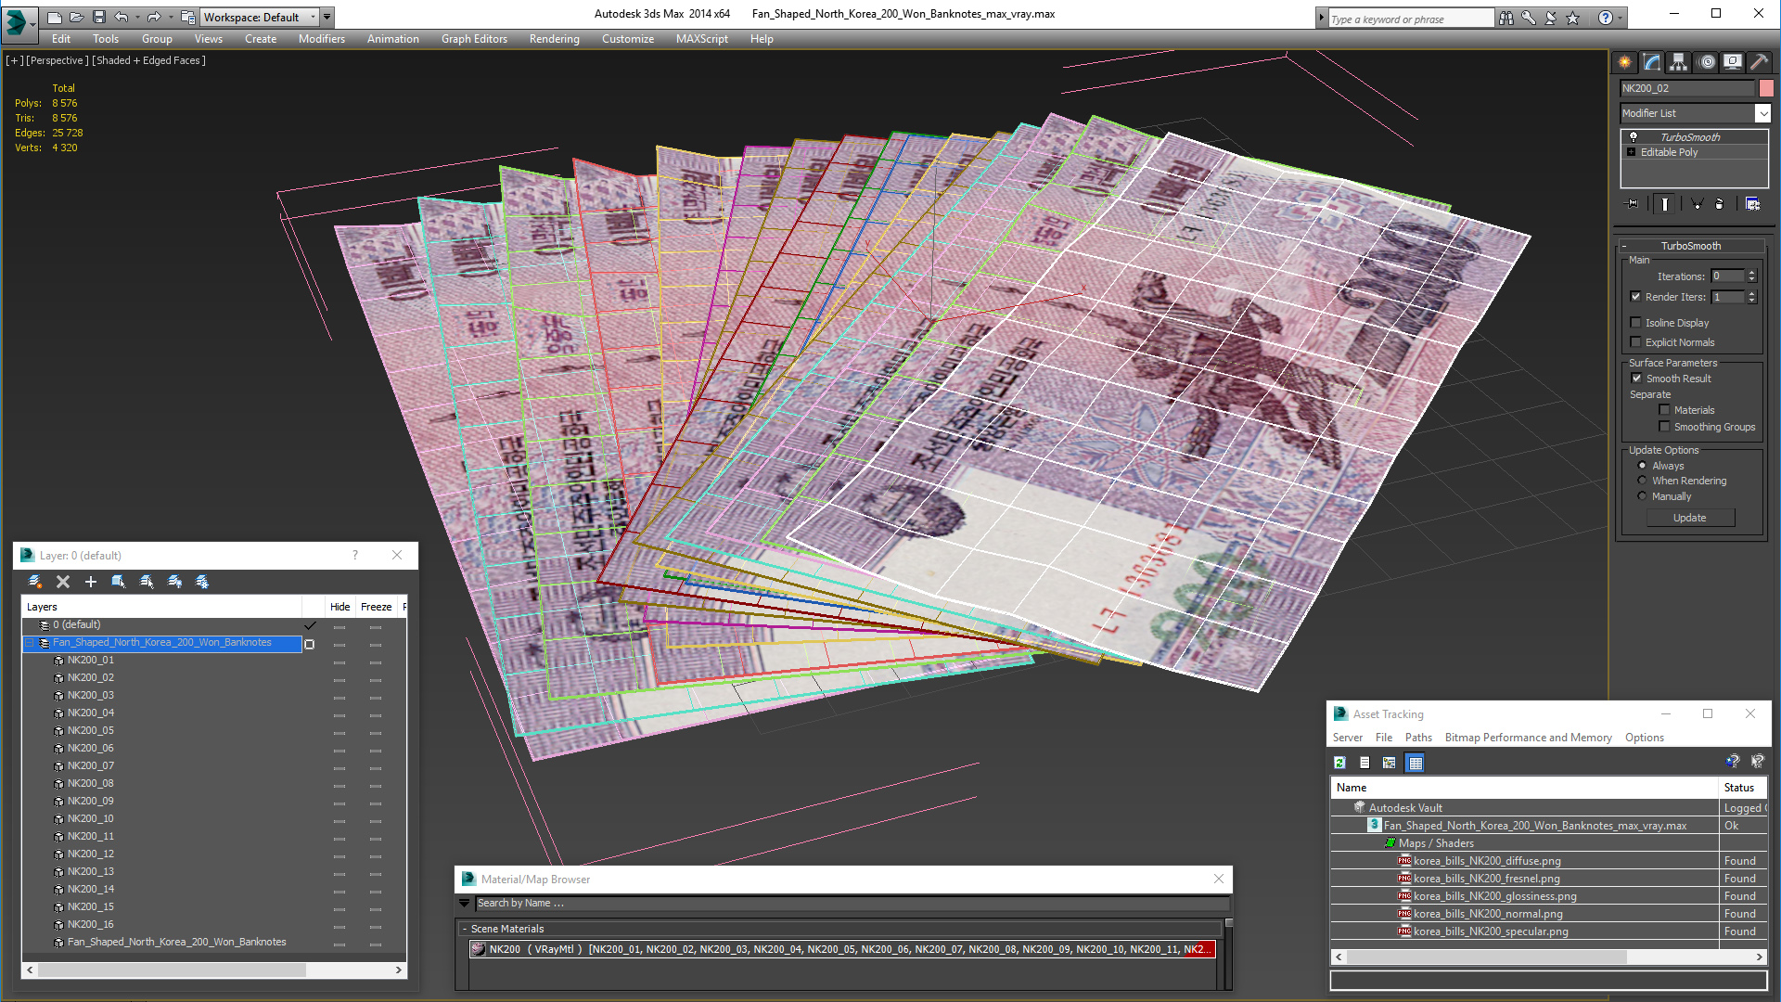Image resolution: width=1781 pixels, height=1002 pixels.
Task: Collapse Fan_Shaped_North_Korea layer tree node
Action: [x=29, y=643]
